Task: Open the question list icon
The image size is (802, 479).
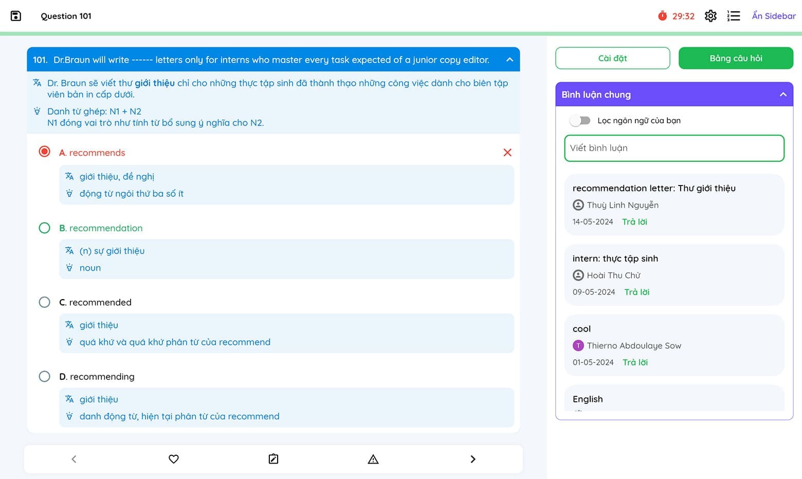Action: [734, 16]
